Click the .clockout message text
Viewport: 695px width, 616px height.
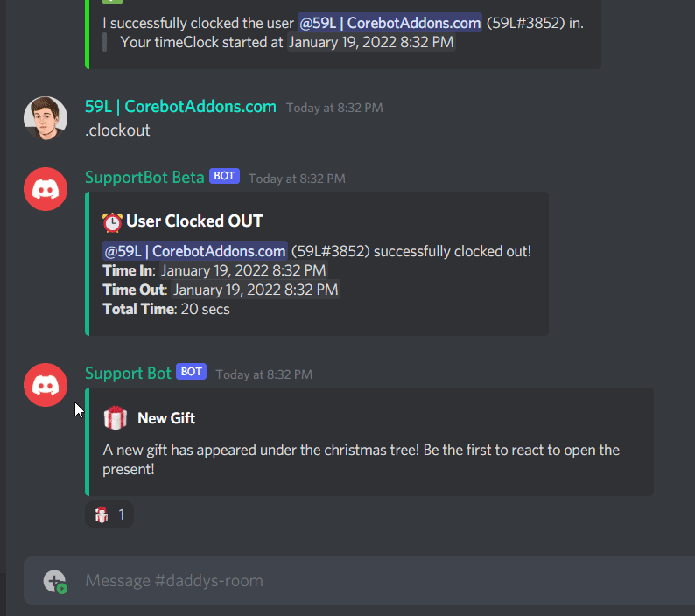(x=117, y=130)
